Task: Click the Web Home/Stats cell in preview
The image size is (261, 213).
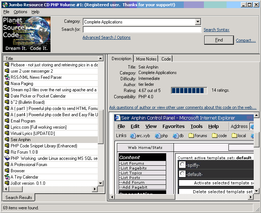Action: pyautogui.click(x=145, y=147)
